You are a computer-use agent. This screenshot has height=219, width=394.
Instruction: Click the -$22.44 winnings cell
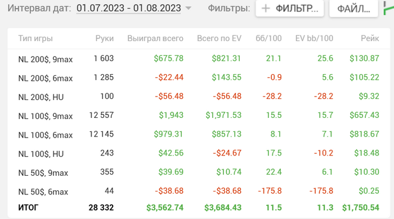[169, 77]
